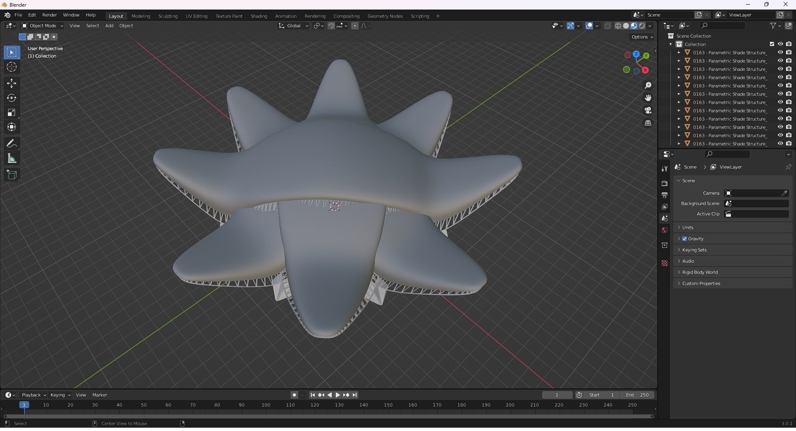Screen dimensions: 796x431
Task: Open the viewport Options dropdown
Action: 642,37
